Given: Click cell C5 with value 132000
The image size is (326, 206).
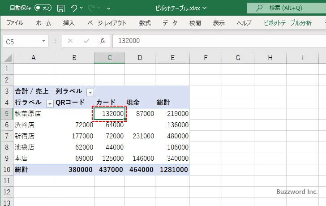Looking at the screenshot, I should click(x=110, y=114).
